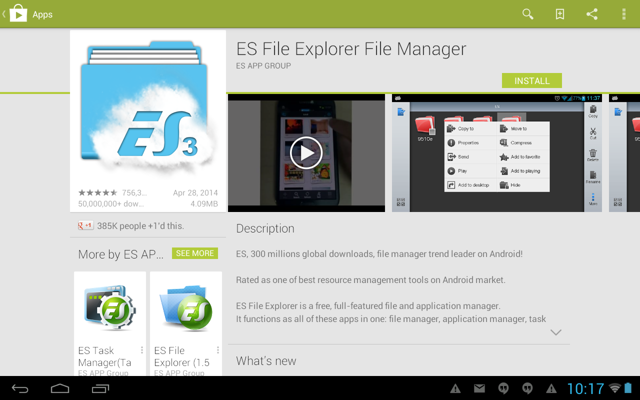
Task: Open ES File Explorer (1.5) card overflow menu
Action: click(x=218, y=350)
